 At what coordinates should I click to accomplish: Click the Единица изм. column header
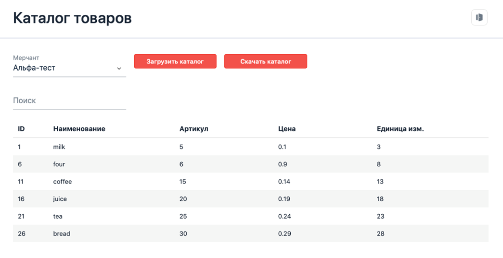400,129
